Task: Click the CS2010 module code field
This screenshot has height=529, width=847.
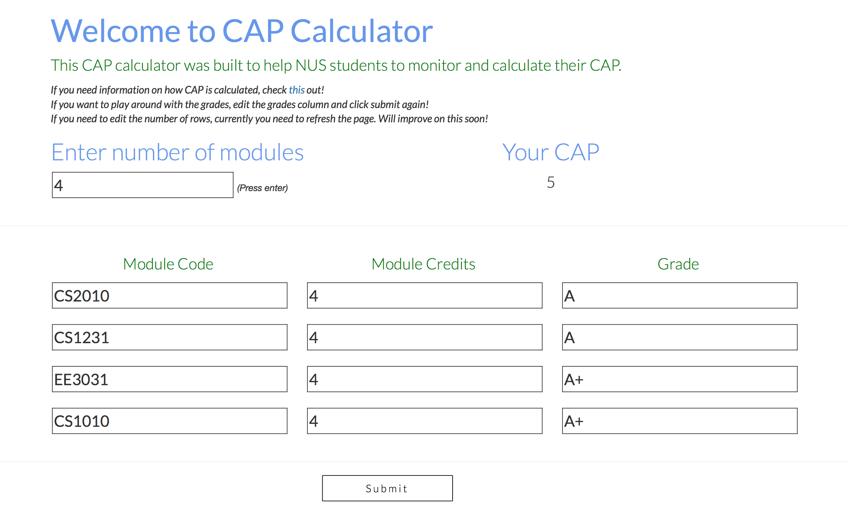Action: pyautogui.click(x=169, y=295)
